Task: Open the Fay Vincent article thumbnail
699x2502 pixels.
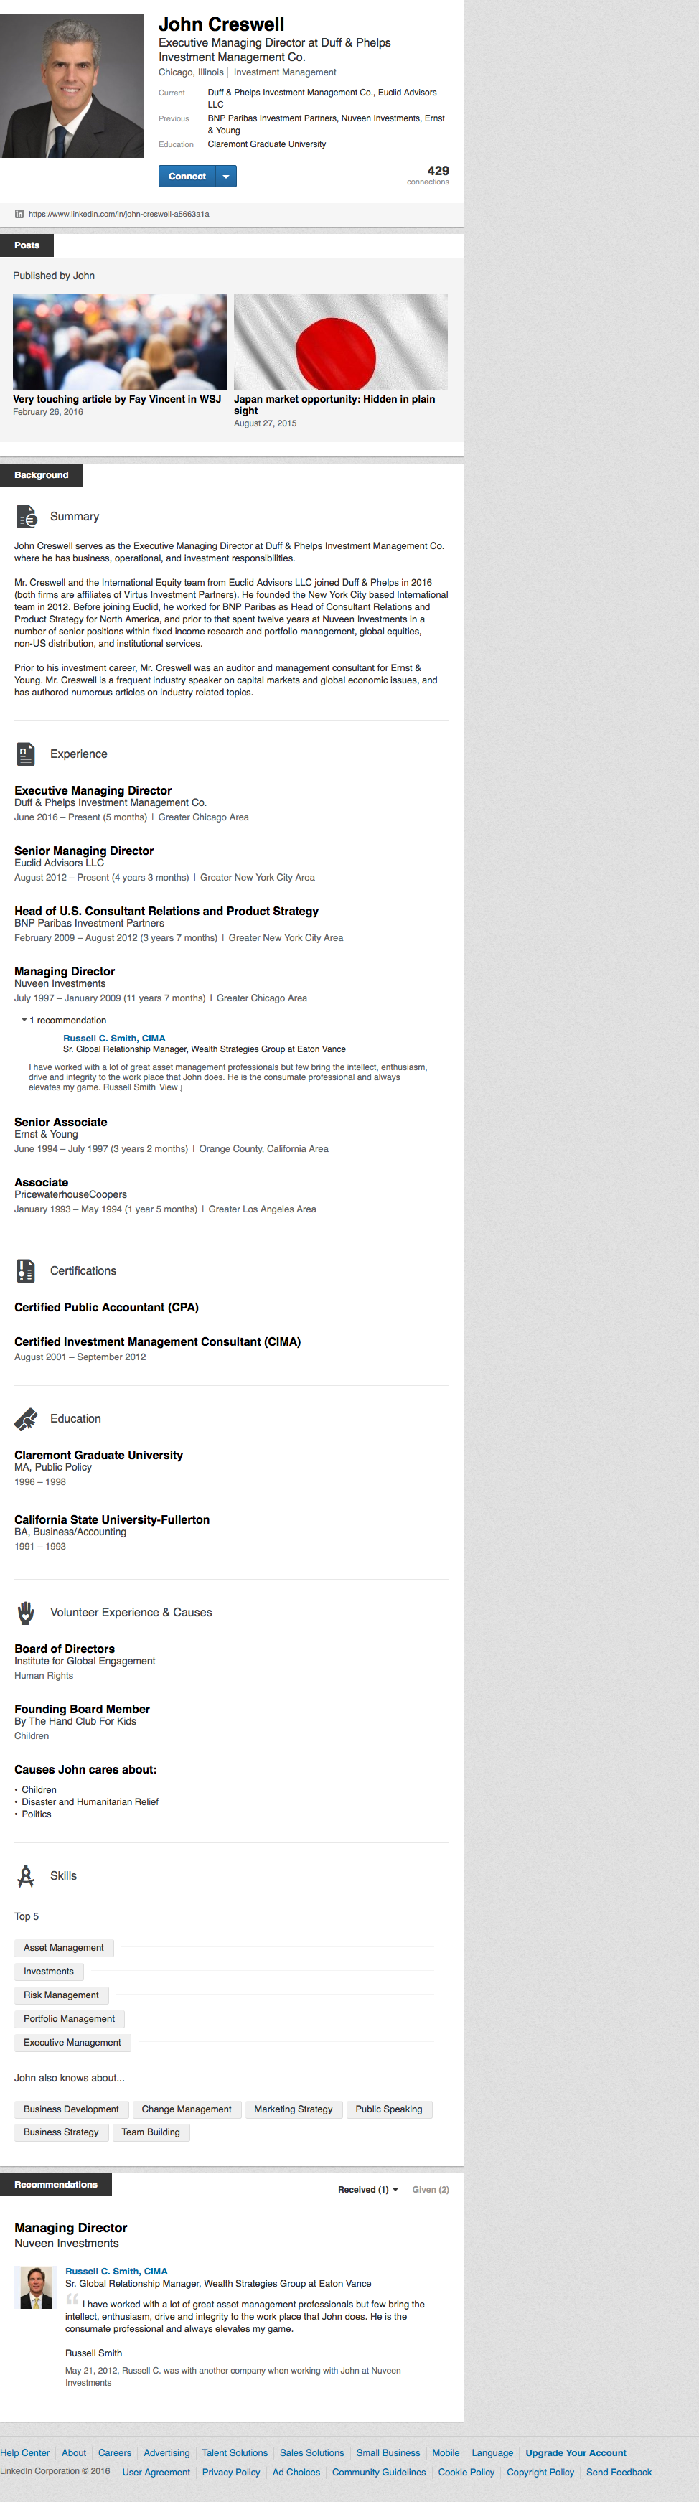Action: pyautogui.click(x=119, y=342)
